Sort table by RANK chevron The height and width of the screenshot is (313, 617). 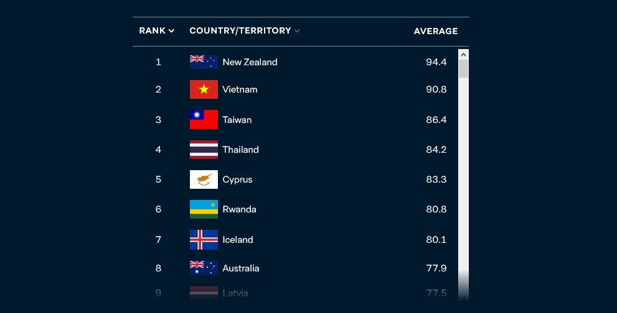click(x=172, y=31)
